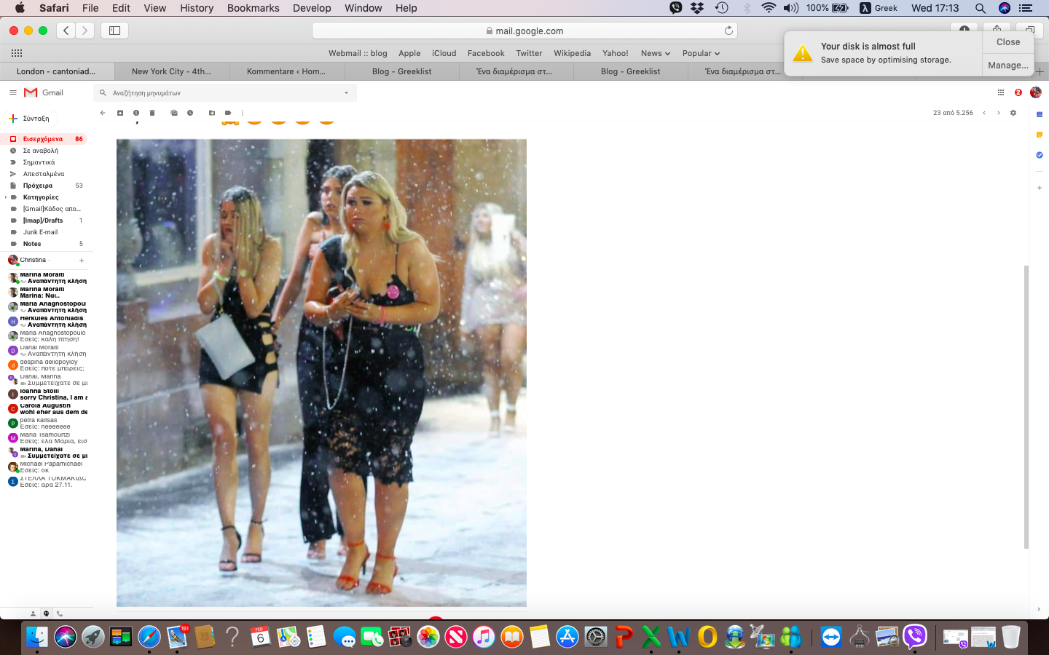
Task: Report this email as spam
Action: click(x=136, y=113)
